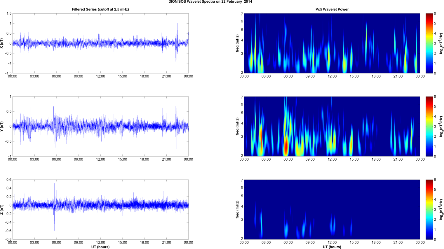The width and height of the screenshot is (444, 249).
Task: Click the X component filtered time series plot
Action: click(100, 43)
